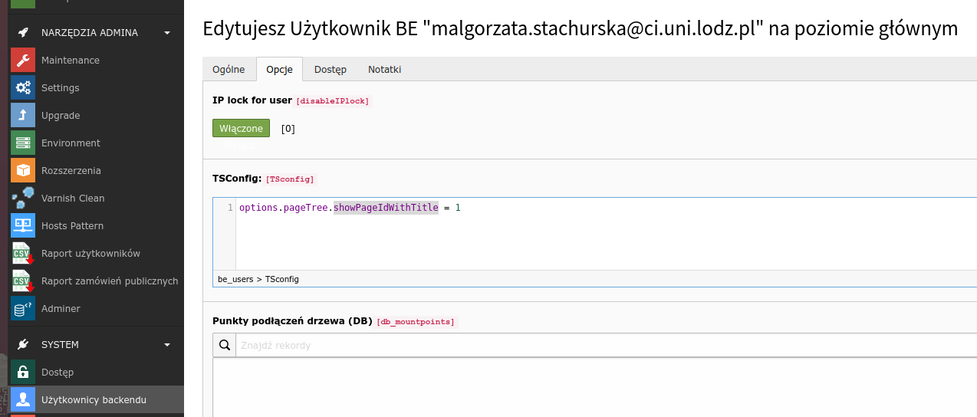Click the Maintenance wrench icon

23,60
